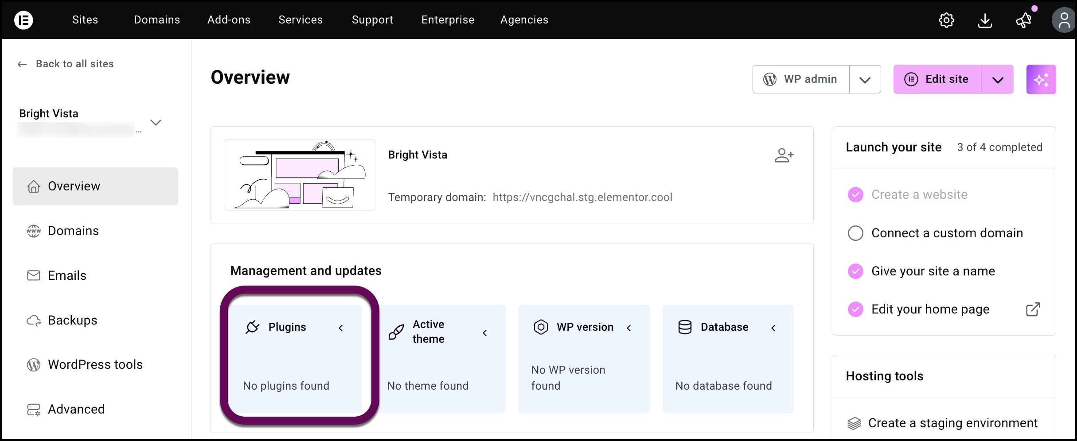Image resolution: width=1077 pixels, height=441 pixels.
Task: Click Create a staging environment
Action: [x=951, y=423]
